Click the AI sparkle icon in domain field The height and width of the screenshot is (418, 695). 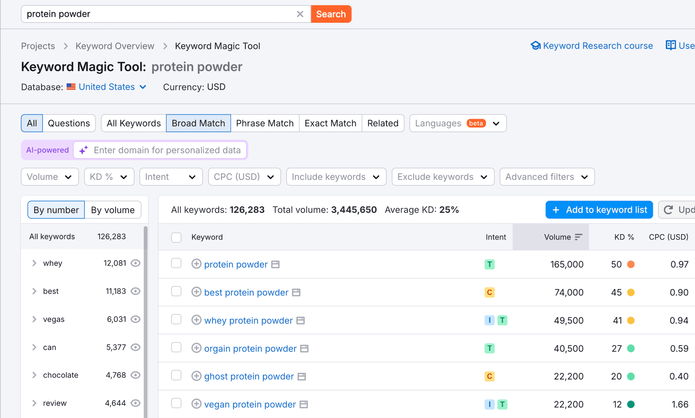coord(83,150)
